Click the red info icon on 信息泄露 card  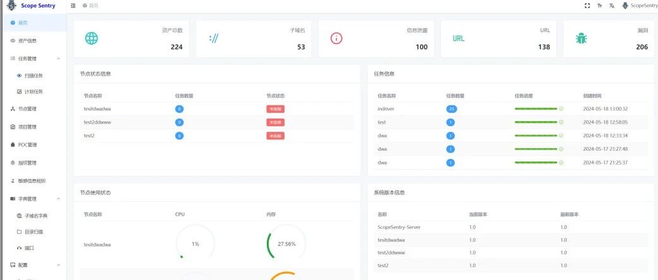pos(336,38)
